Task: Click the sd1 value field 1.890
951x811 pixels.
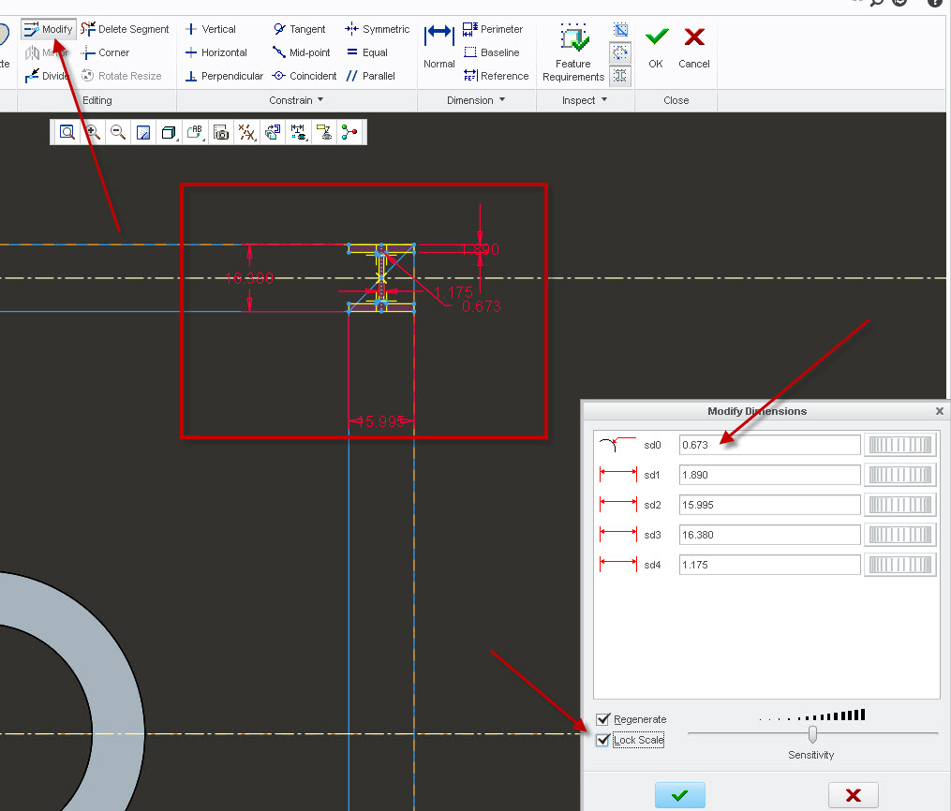Action: click(769, 475)
